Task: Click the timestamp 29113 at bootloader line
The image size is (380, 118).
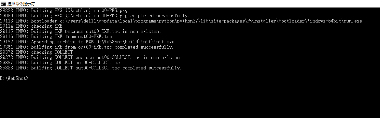Action: (7, 21)
